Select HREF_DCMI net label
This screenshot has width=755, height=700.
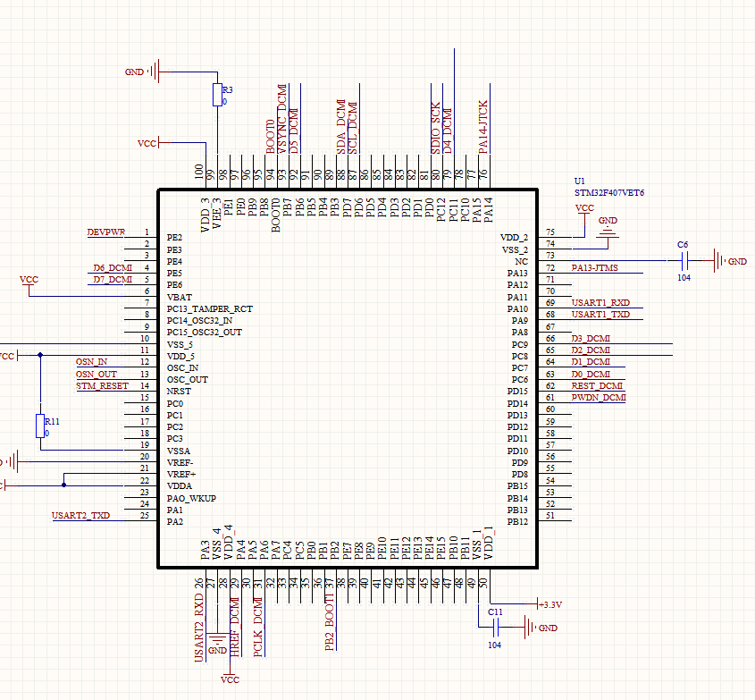[235, 627]
